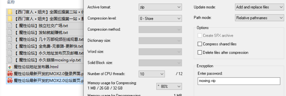Expand the Compression level dropdown

(160, 18)
